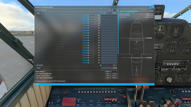Click the '25.00' Empty CG value
The image size is (191, 107).
[151, 11]
